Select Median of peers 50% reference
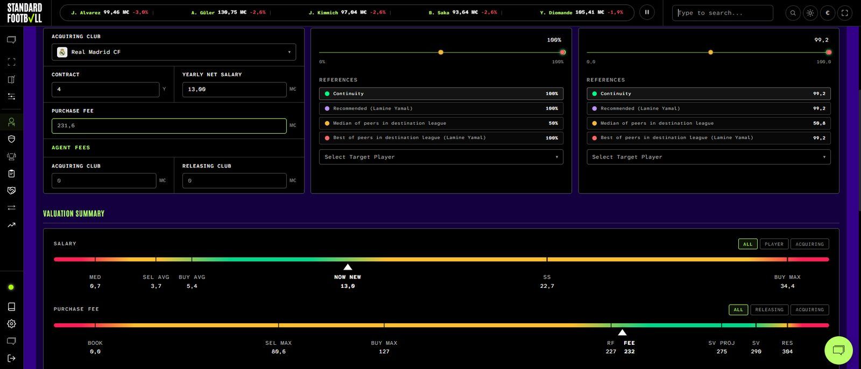Viewport: 861px width, 369px height. [441, 123]
